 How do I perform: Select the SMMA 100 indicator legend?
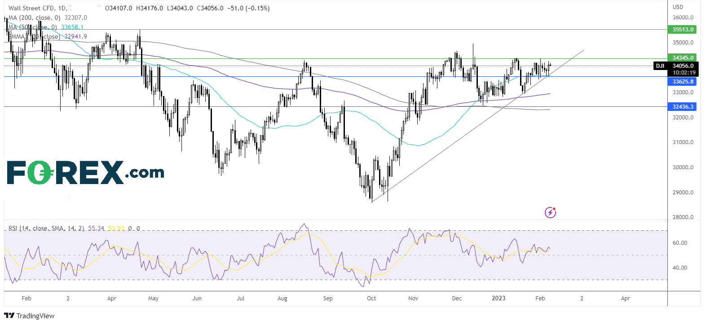coord(48,36)
